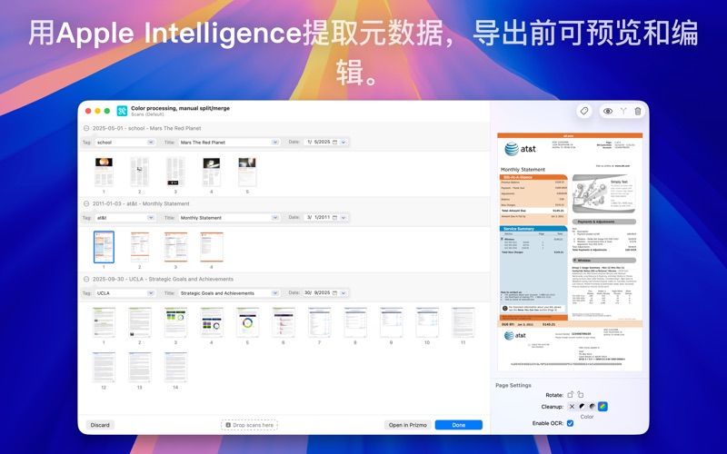Image resolution: width=727 pixels, height=454 pixels.
Task: Click the split/merge icon beside the trash
Action: [623, 111]
